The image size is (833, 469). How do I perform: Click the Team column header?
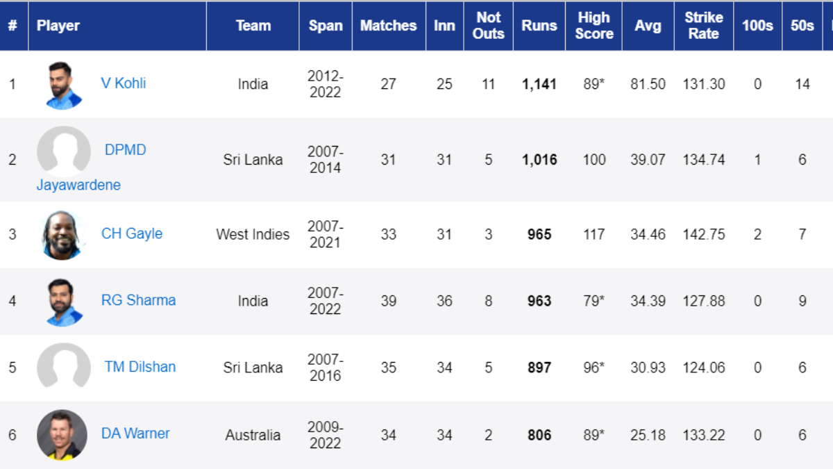[x=253, y=26]
